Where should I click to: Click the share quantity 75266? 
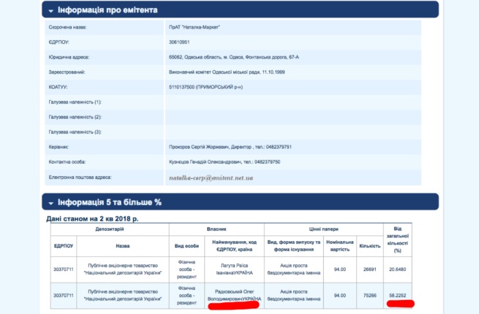[x=368, y=295]
